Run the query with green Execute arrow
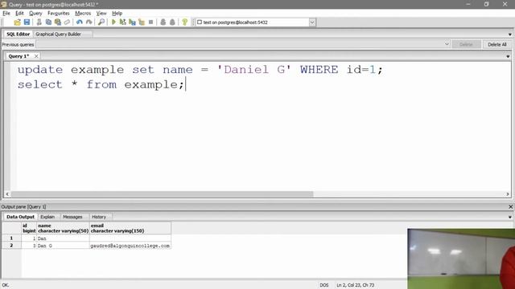 click(x=113, y=22)
